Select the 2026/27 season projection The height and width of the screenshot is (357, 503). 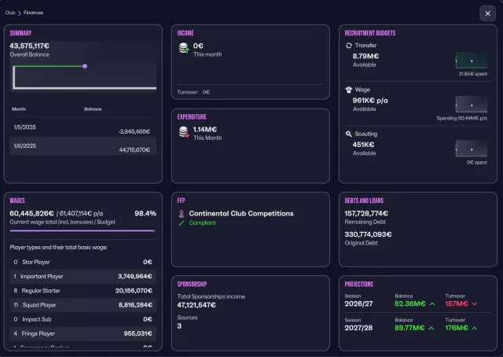coord(358,304)
